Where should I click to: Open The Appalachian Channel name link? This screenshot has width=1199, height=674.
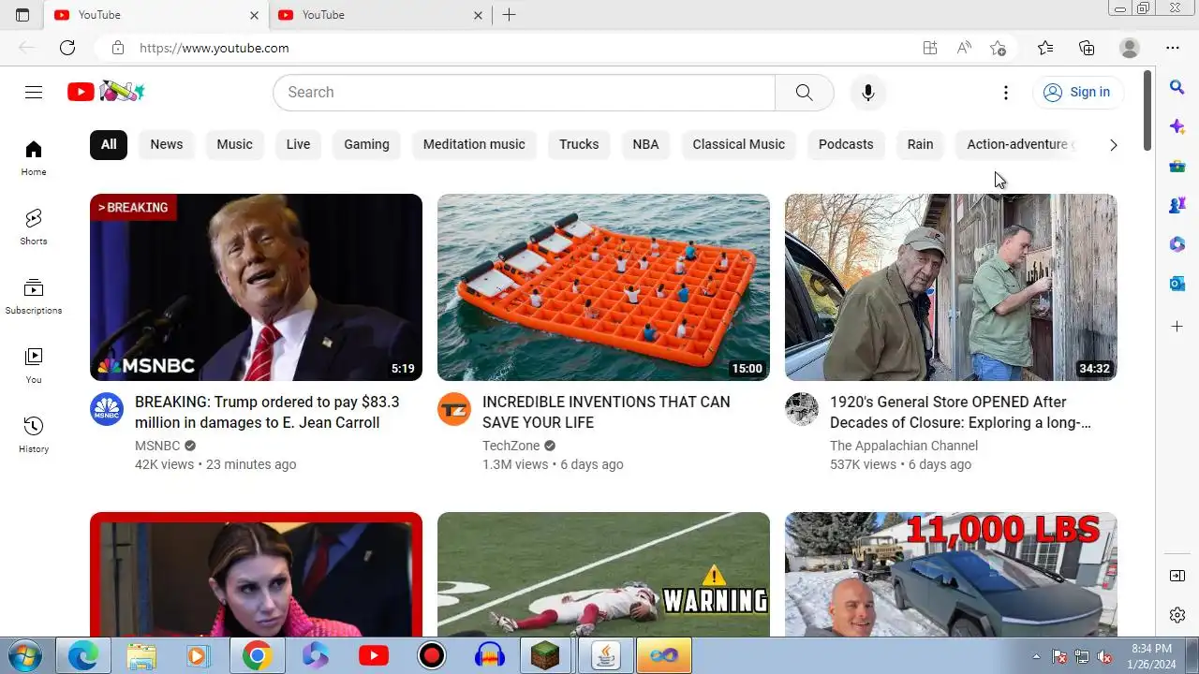tap(904, 446)
